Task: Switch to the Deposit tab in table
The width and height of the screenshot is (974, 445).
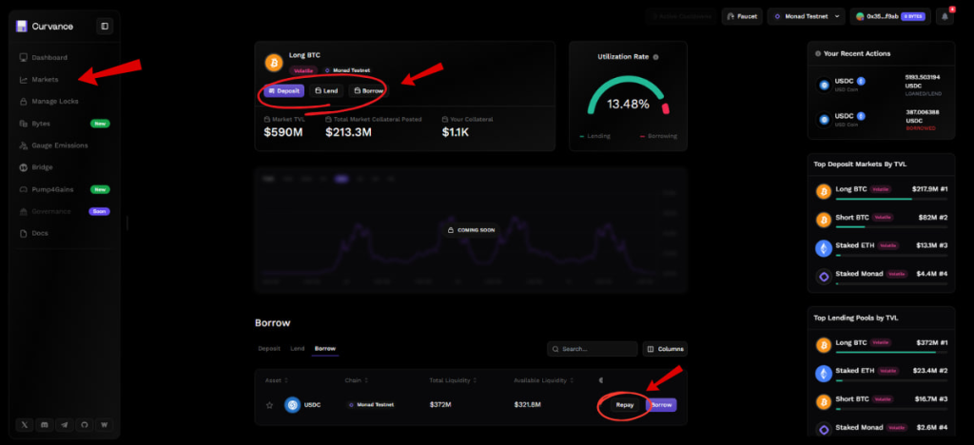Action: (x=269, y=349)
